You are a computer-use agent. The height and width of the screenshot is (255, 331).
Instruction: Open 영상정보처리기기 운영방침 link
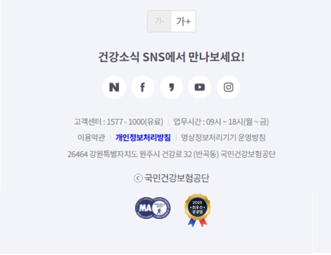coord(223,138)
